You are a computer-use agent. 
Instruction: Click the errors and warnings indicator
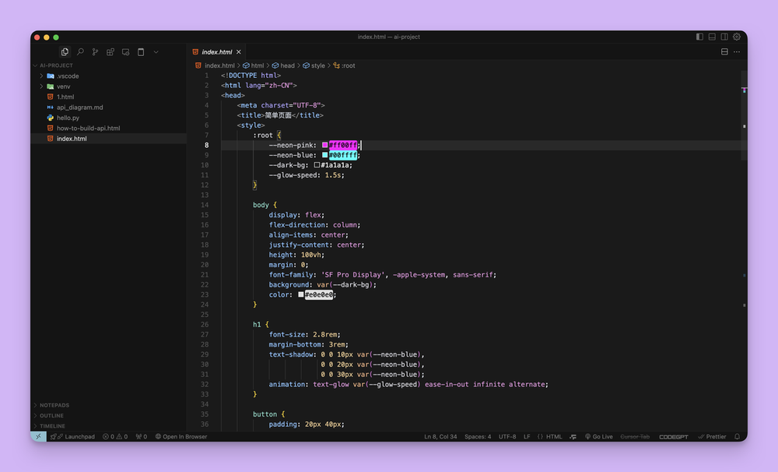coord(115,436)
